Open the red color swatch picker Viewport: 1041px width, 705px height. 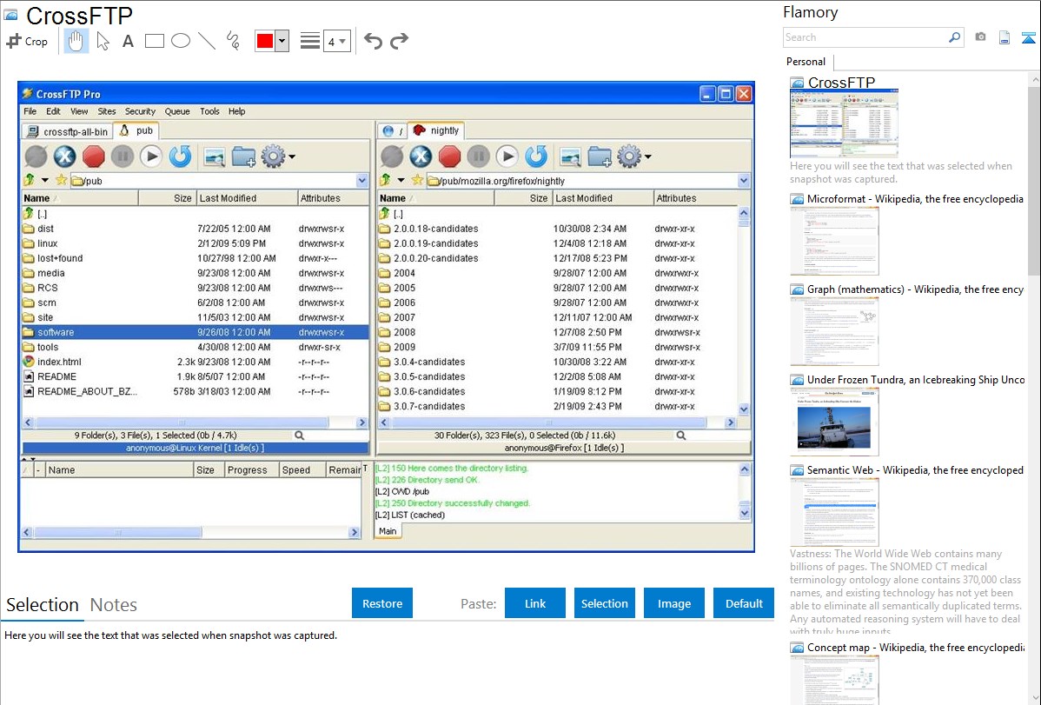point(265,41)
